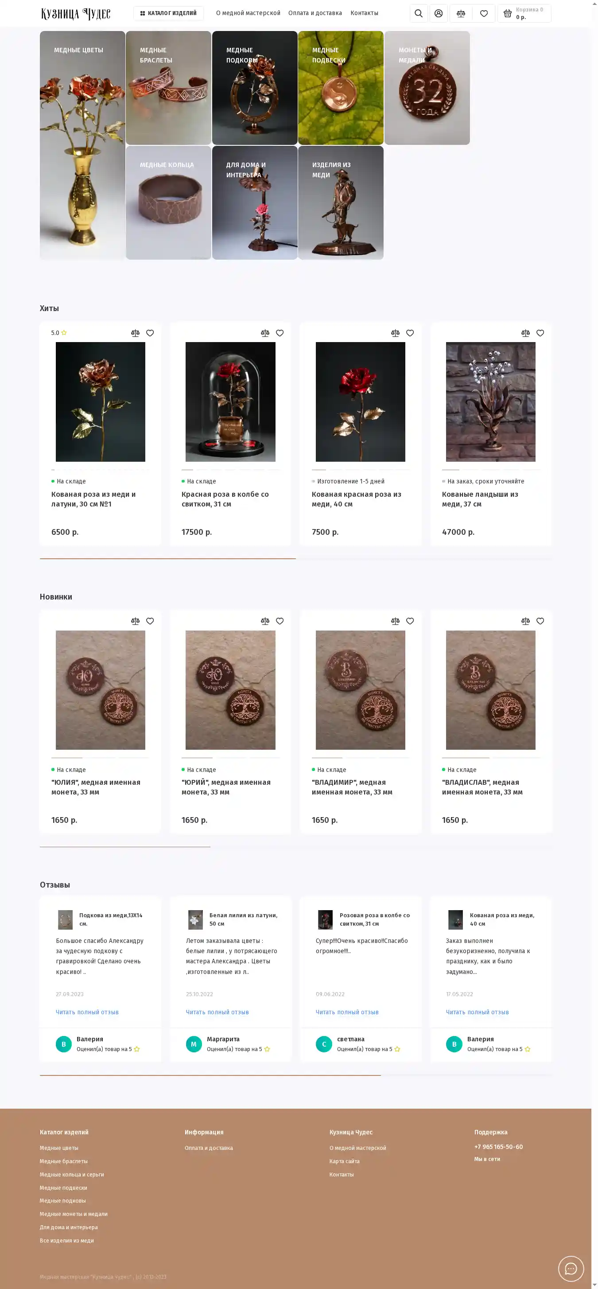Add Кованые ландыши из меди to comparison
598x1289 pixels.
(x=525, y=333)
